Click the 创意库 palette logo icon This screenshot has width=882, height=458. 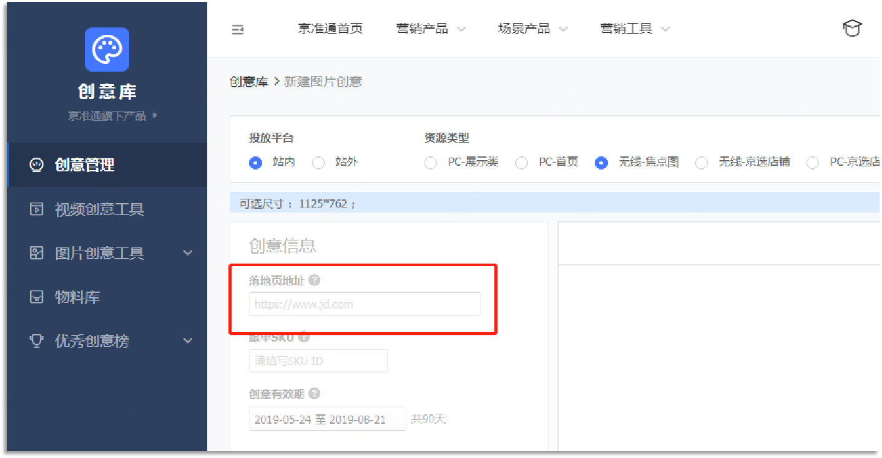coord(107,49)
